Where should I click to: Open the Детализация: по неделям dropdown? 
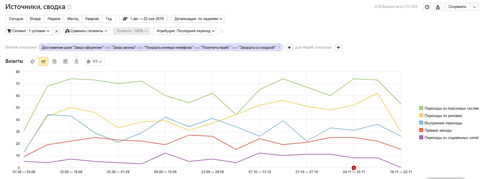tap(198, 19)
